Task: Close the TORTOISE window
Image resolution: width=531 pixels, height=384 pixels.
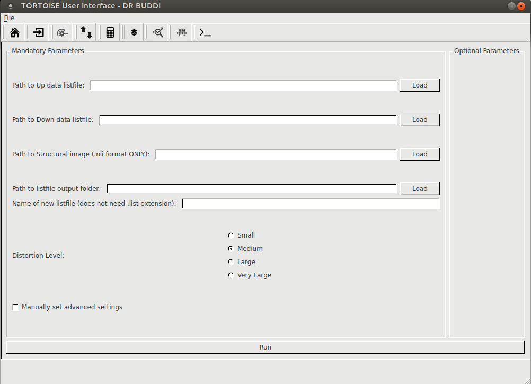Action: tap(521, 6)
